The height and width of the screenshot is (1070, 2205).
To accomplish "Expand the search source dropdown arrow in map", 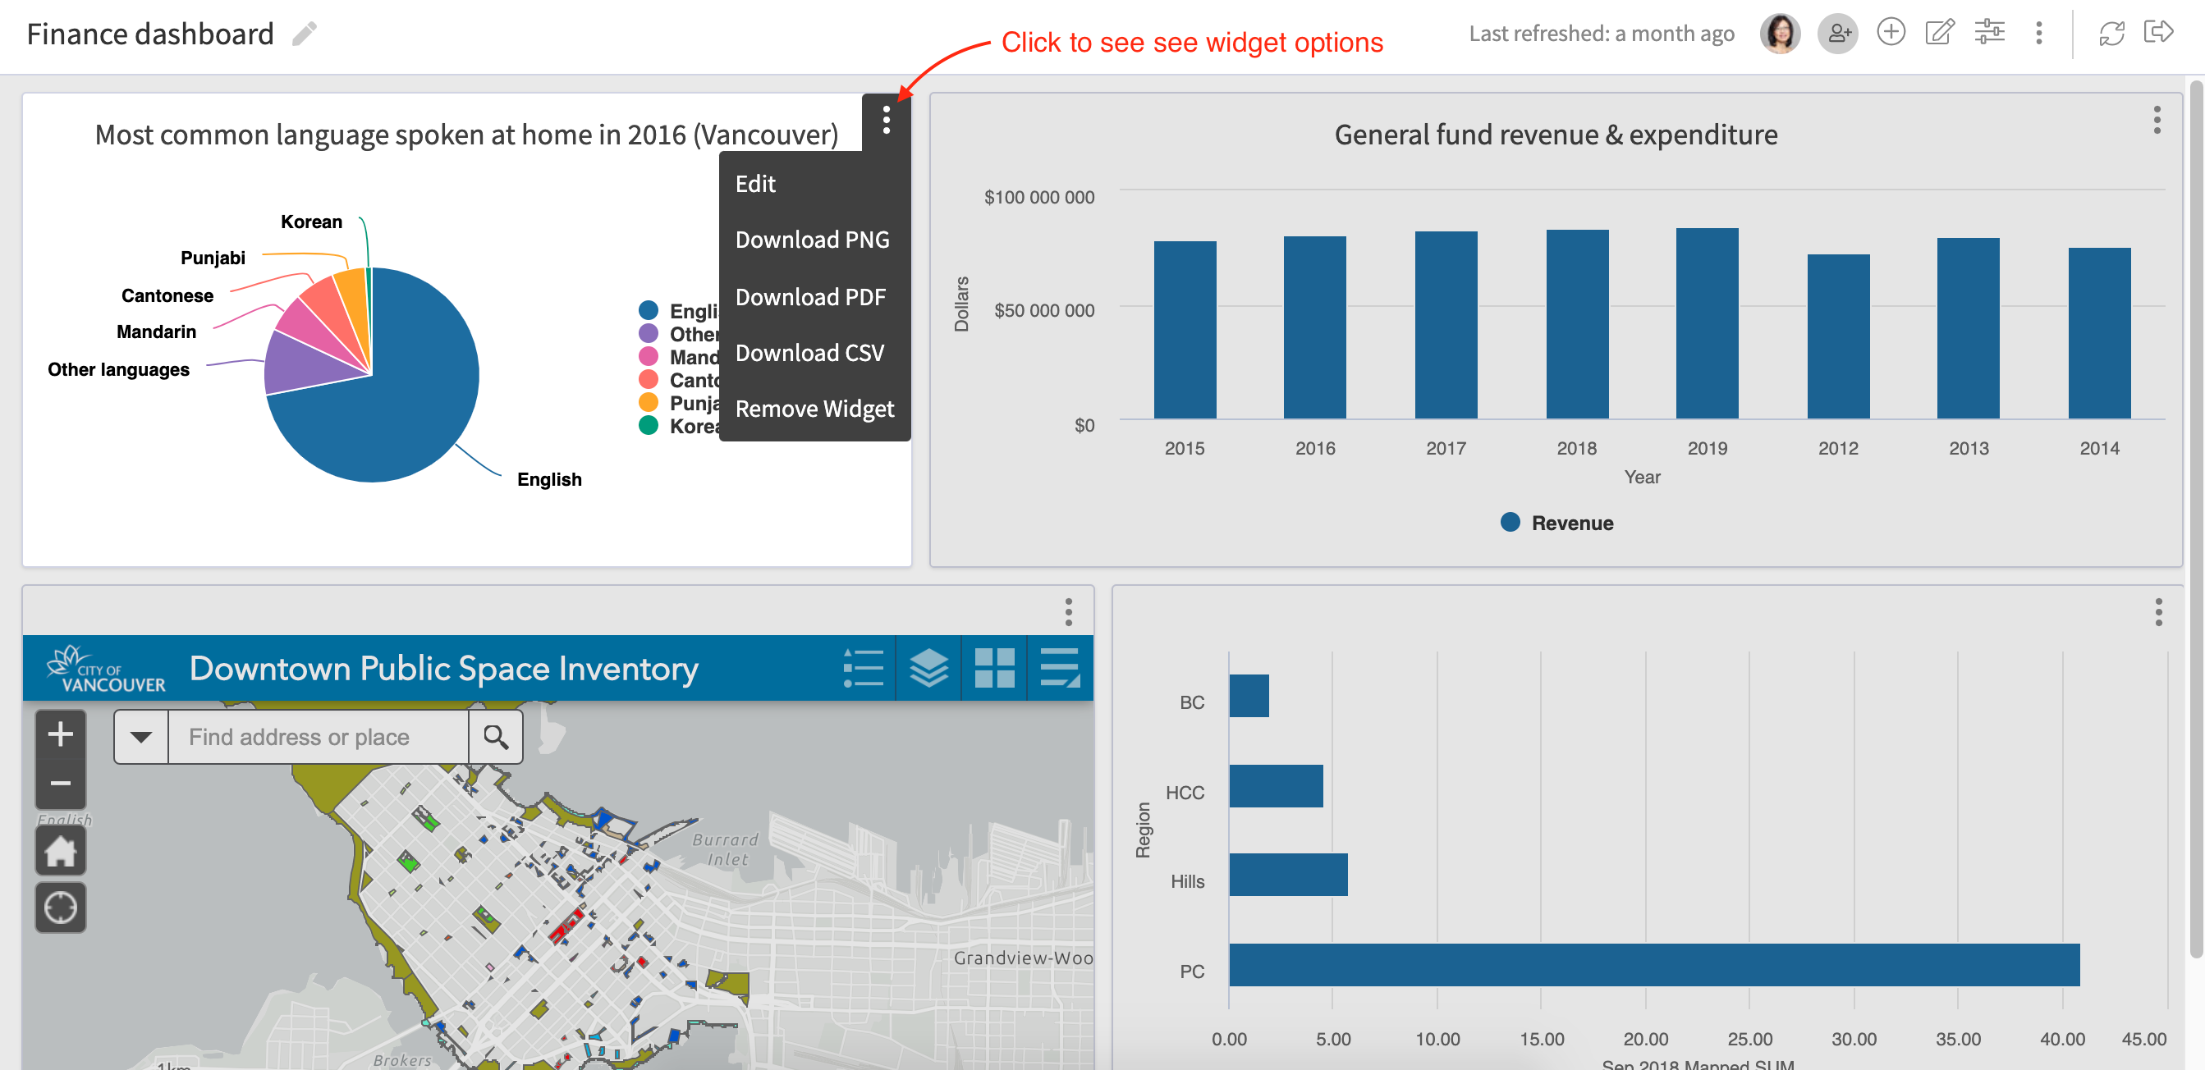I will (141, 736).
